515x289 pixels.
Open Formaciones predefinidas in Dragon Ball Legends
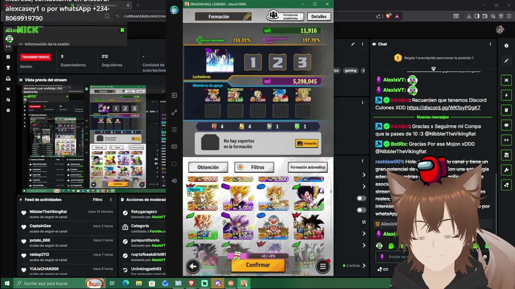click(x=285, y=16)
